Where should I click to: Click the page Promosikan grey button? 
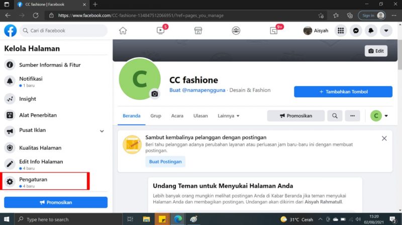click(x=296, y=116)
